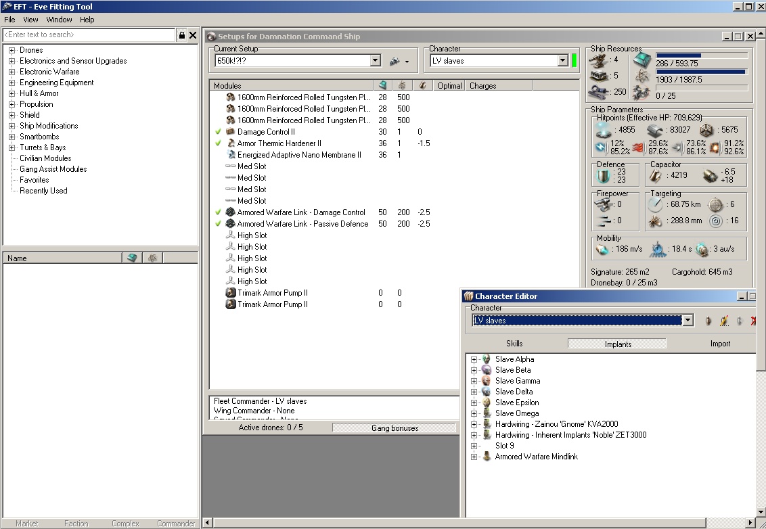
Task: Select the Gang Assist Modules tree item
Action: (x=53, y=169)
